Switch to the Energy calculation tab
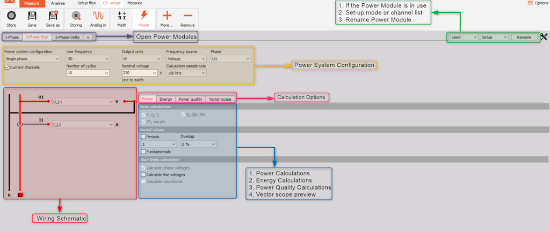Image resolution: width=550 pixels, height=232 pixels. coord(166,99)
